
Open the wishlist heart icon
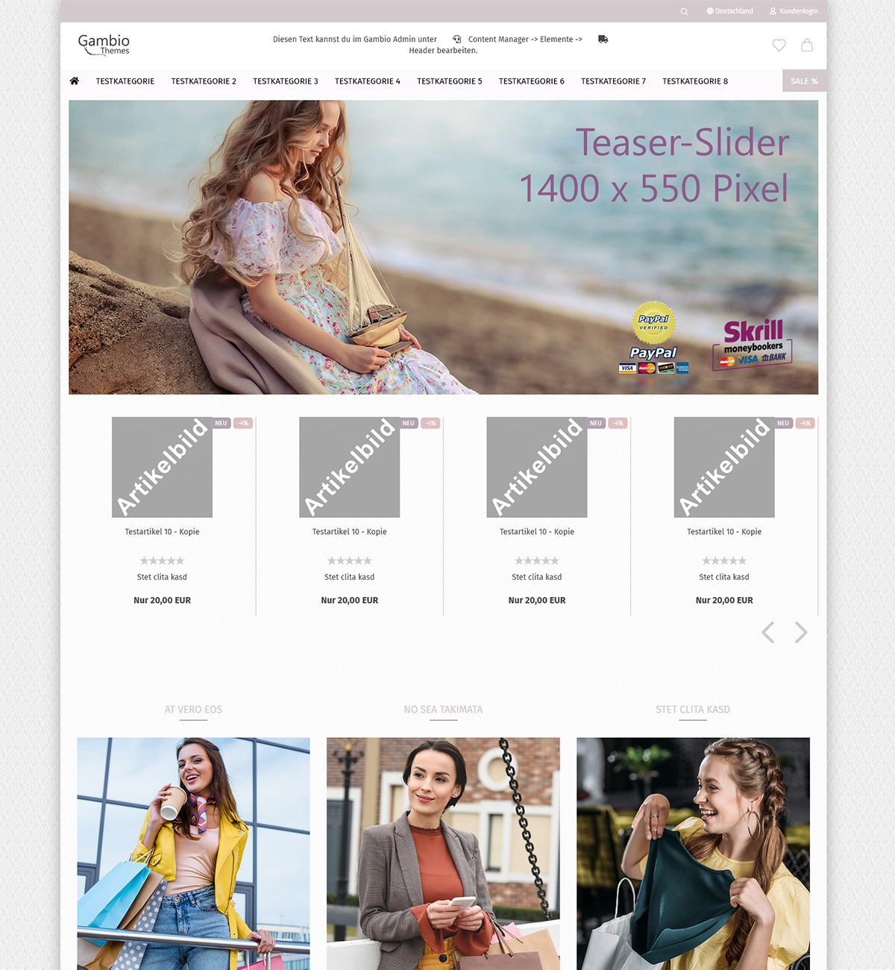coord(779,46)
